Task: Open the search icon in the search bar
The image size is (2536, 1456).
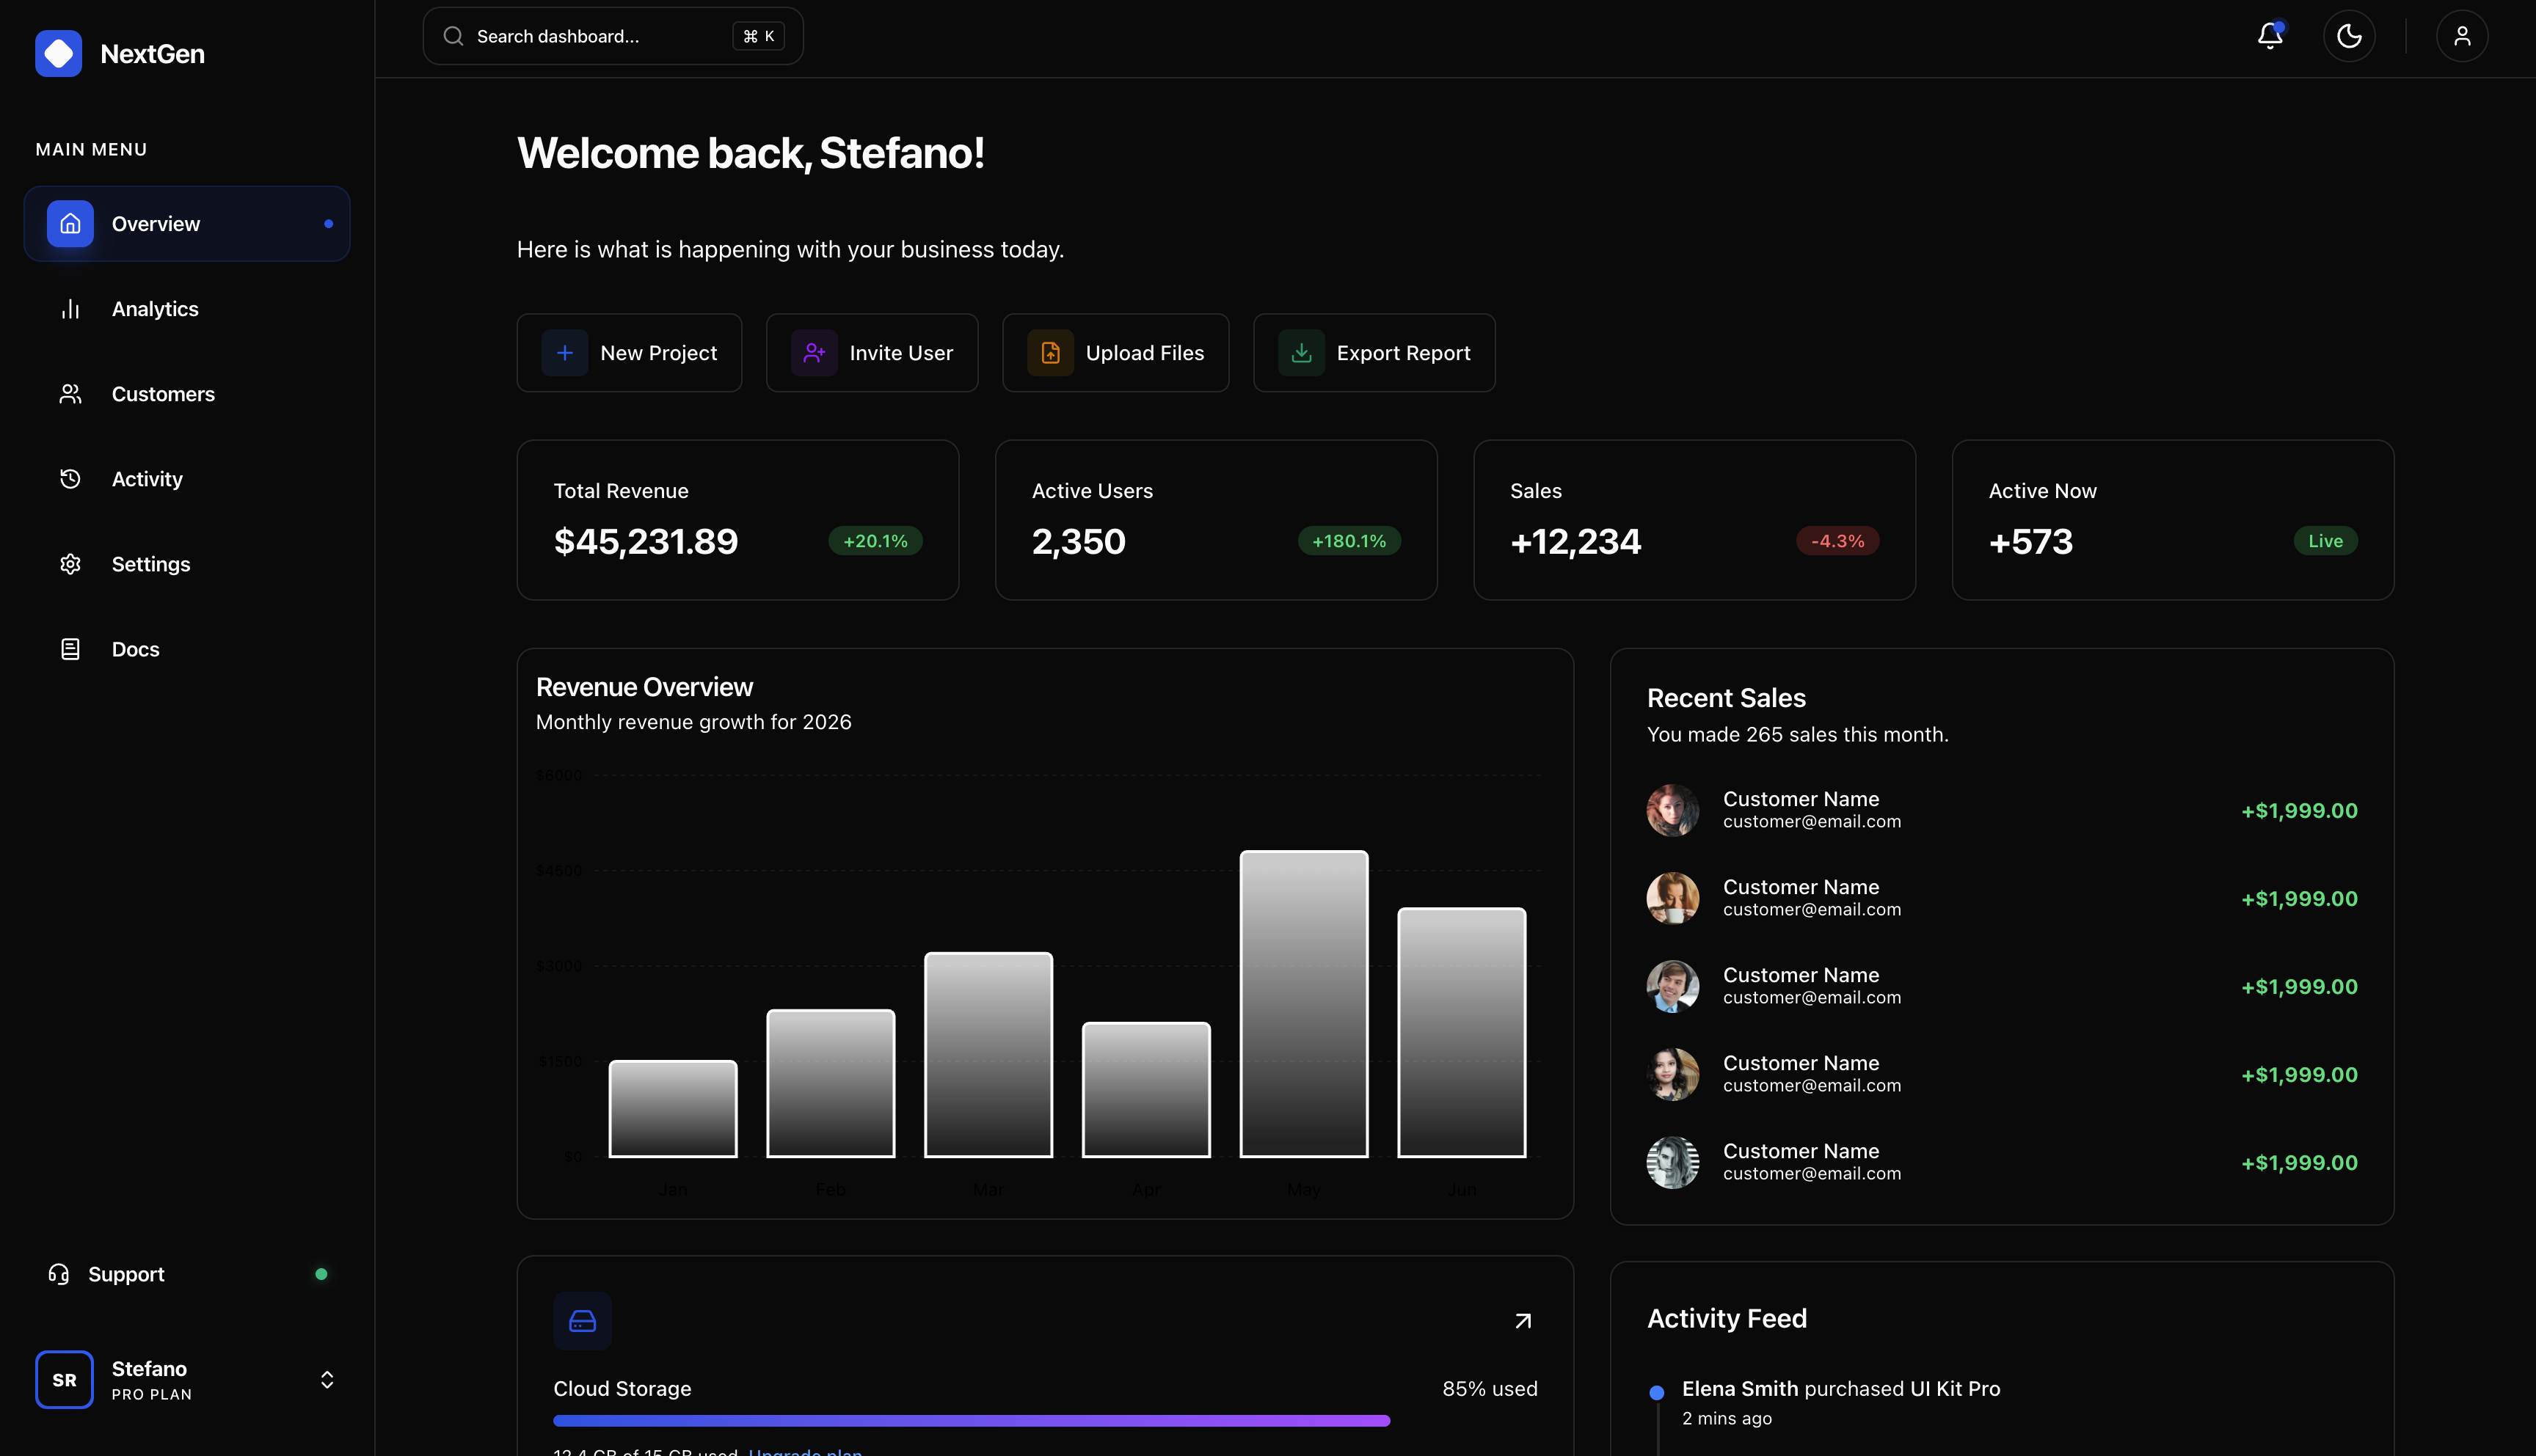Action: click(453, 36)
